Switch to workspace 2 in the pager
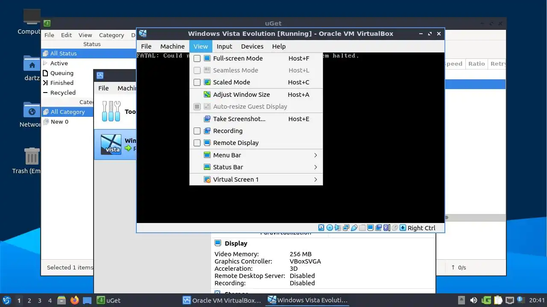547x307 pixels. tap(29, 301)
